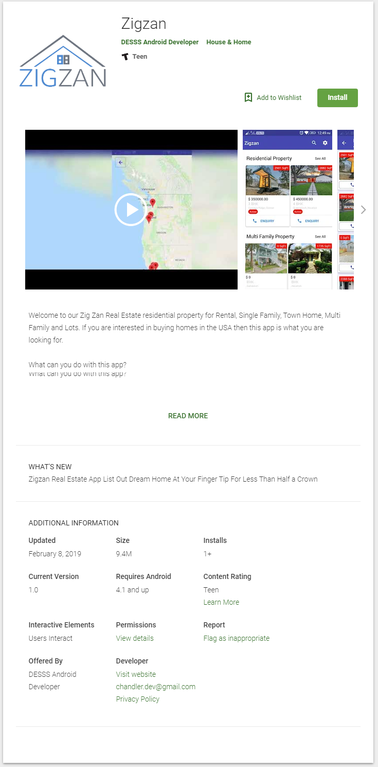The image size is (378, 767).
Task: Open the first phone screenshot thumbnail
Action: tap(287, 210)
